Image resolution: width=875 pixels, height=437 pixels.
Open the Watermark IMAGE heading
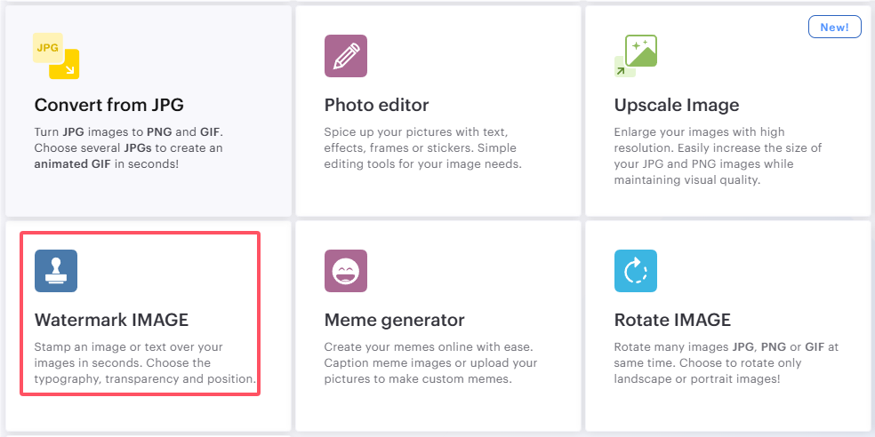(112, 320)
